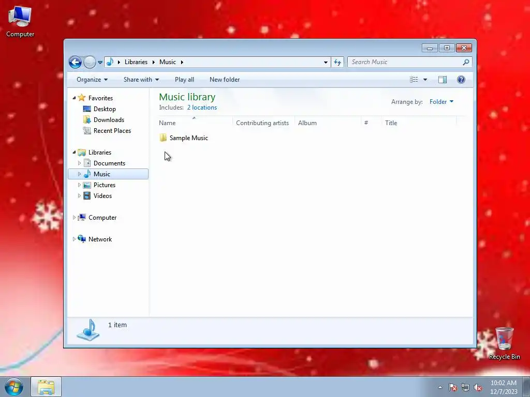This screenshot has width=530, height=397.
Task: Open the recent pages dropdown arrow
Action: pos(100,63)
